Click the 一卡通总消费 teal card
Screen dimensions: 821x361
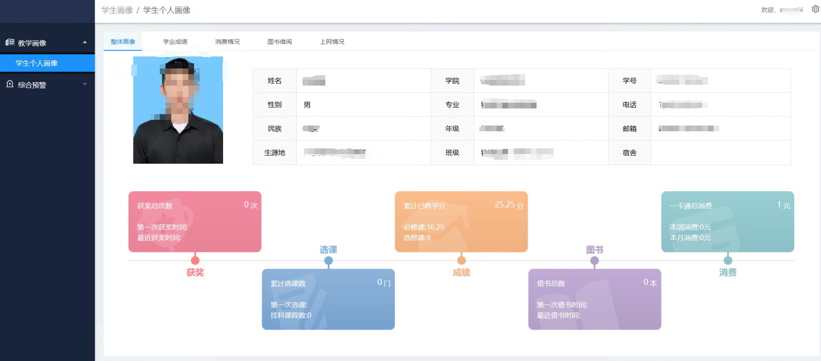pyautogui.click(x=727, y=222)
